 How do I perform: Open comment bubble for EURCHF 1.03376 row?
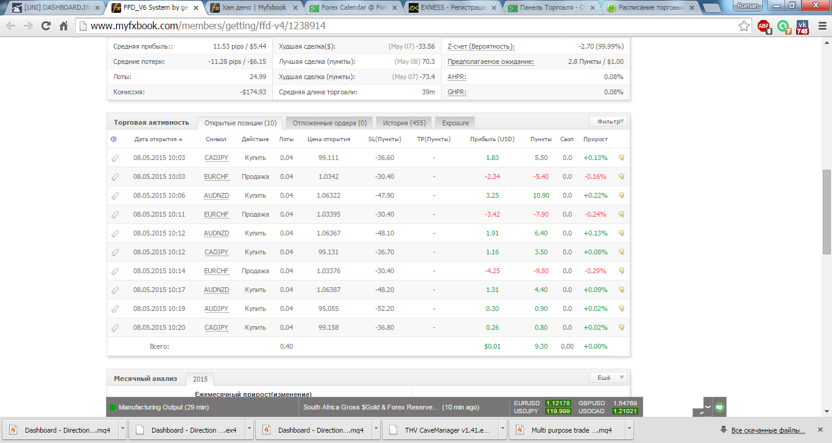click(622, 271)
